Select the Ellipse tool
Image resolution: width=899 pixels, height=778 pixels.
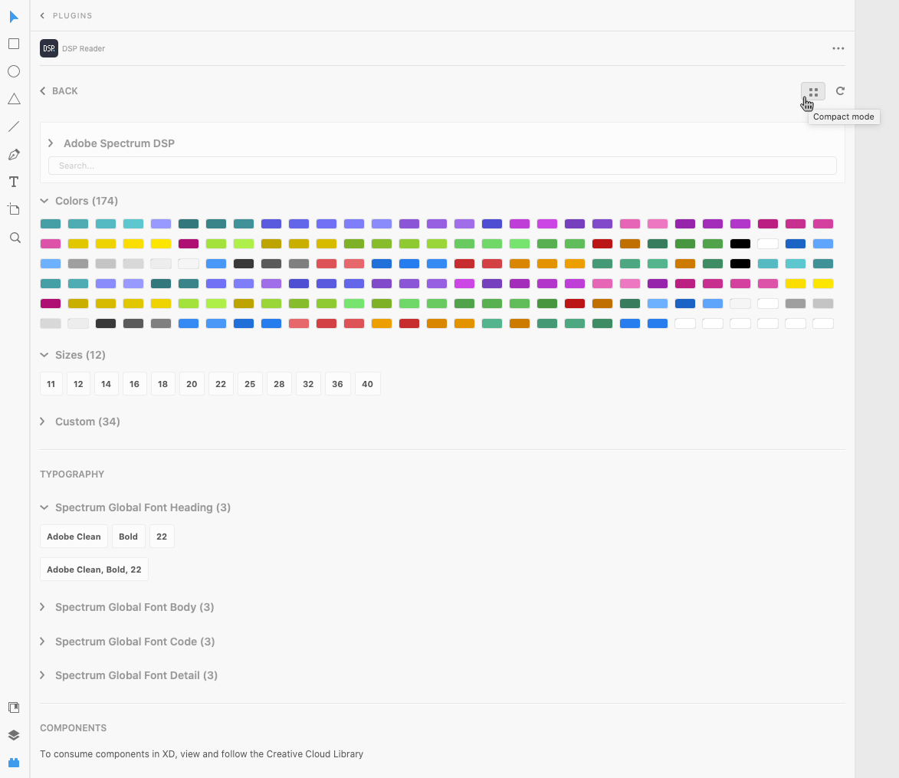coord(14,71)
